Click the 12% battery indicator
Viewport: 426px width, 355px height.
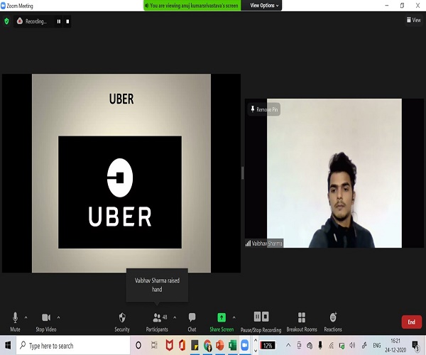[268, 346]
